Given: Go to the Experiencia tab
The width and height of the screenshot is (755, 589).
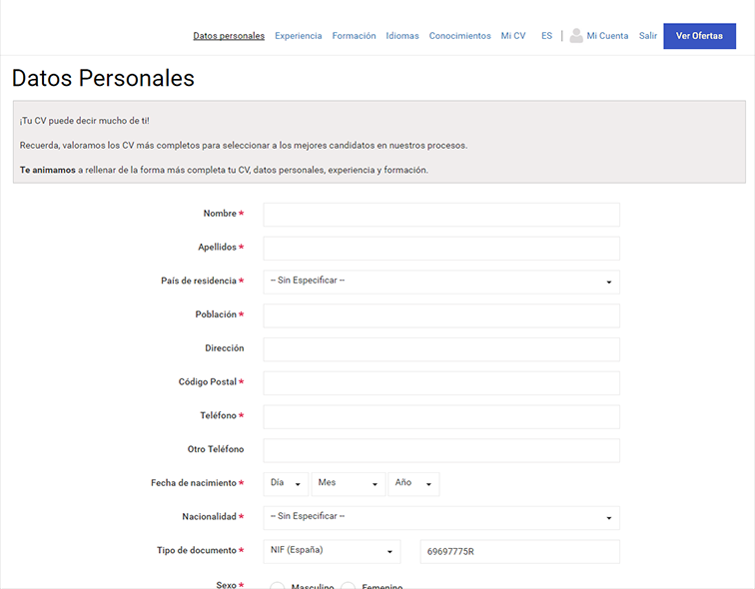Looking at the screenshot, I should coord(299,36).
